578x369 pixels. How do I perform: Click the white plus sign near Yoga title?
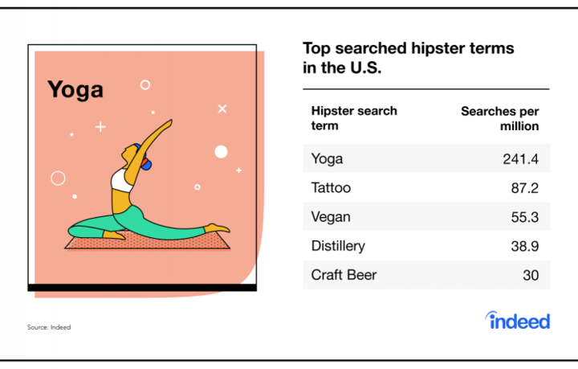point(100,127)
